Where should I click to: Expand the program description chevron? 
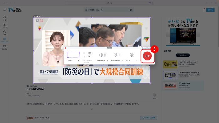92,109
